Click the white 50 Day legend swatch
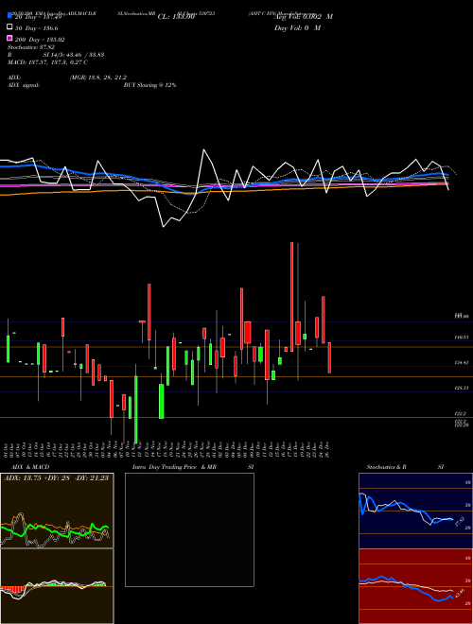Viewport: 473px width, 624px height. pos(9,27)
